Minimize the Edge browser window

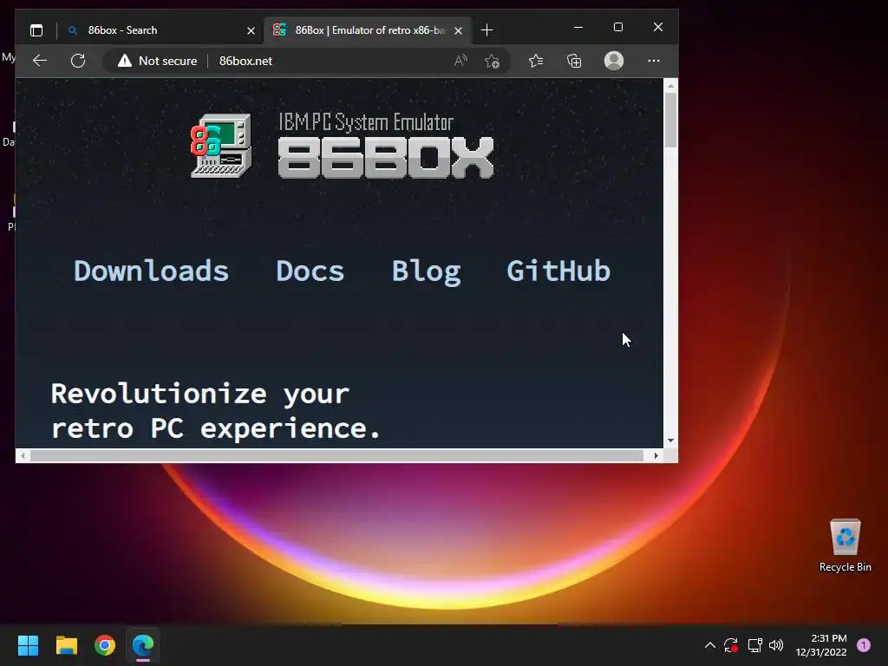pos(578,27)
